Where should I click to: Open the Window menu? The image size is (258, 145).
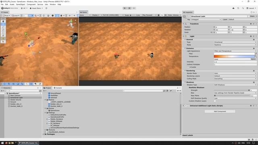pos(53,4)
